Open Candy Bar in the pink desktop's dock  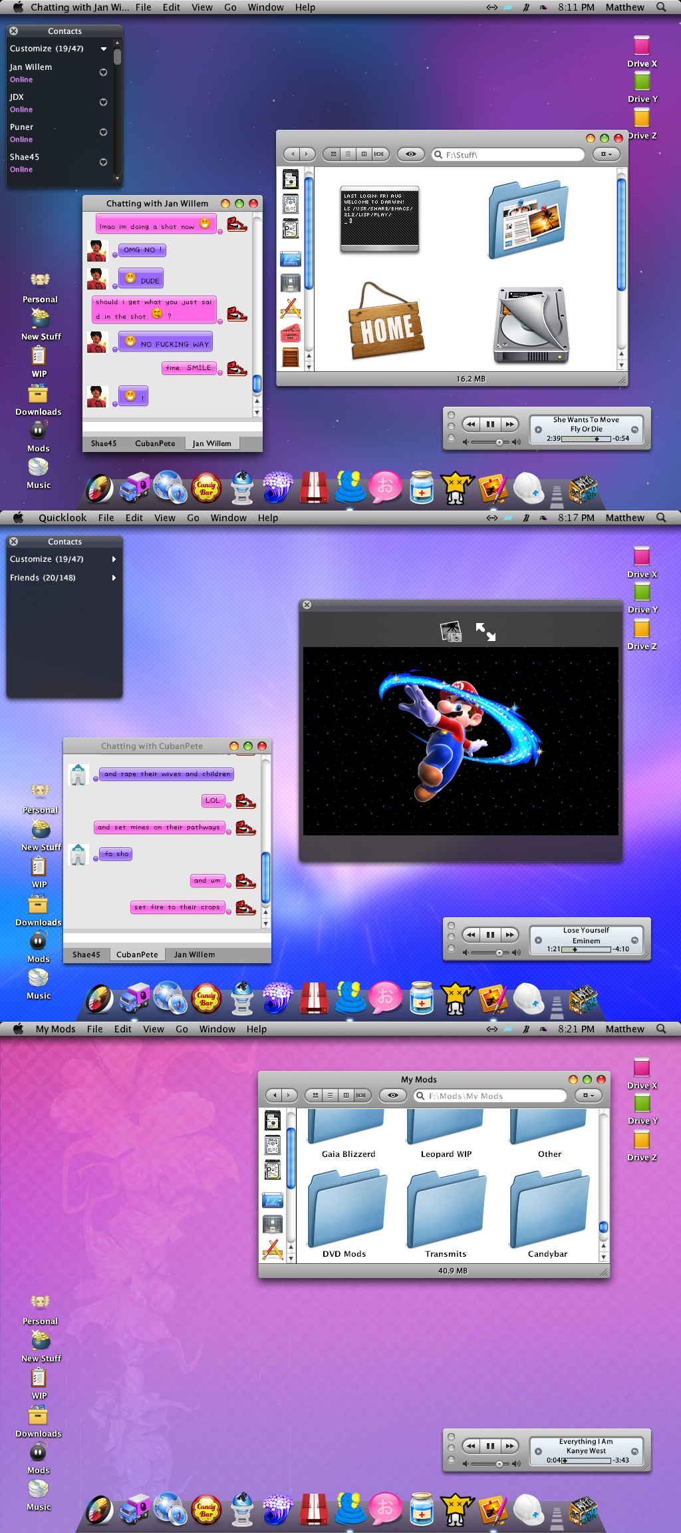click(x=206, y=1509)
